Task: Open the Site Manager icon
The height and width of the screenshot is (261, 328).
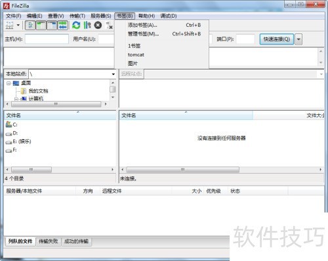Action: (x=9, y=26)
